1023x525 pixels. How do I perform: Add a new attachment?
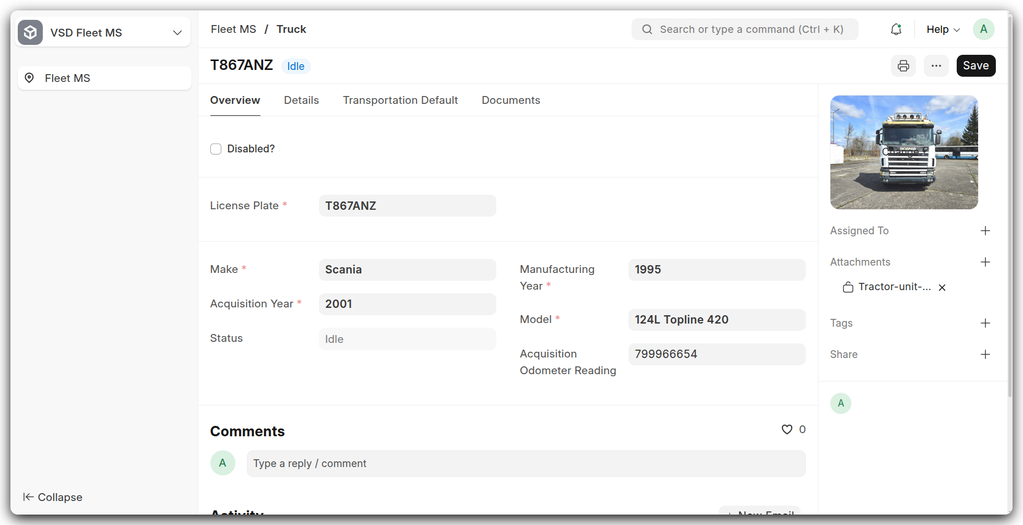(x=985, y=262)
